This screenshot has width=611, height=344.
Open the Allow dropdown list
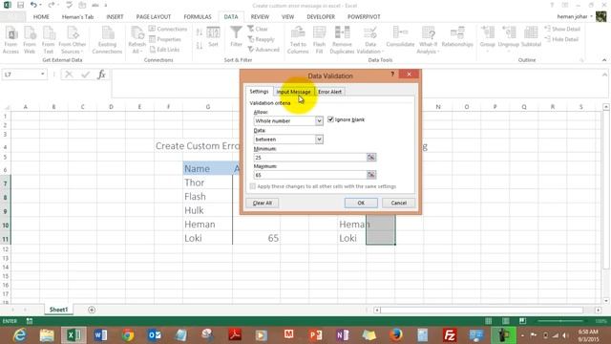(319, 121)
